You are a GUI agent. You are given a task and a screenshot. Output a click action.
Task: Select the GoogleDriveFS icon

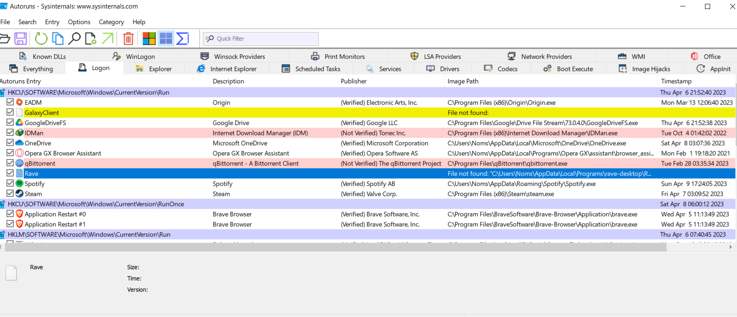pos(19,123)
